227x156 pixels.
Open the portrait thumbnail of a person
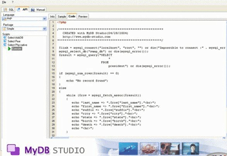click(191, 148)
